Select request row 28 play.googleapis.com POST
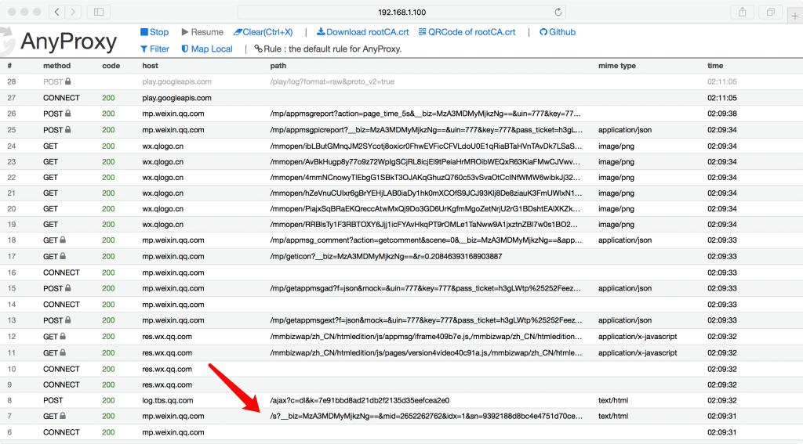Viewport: 803px width, 444px height. point(401,81)
